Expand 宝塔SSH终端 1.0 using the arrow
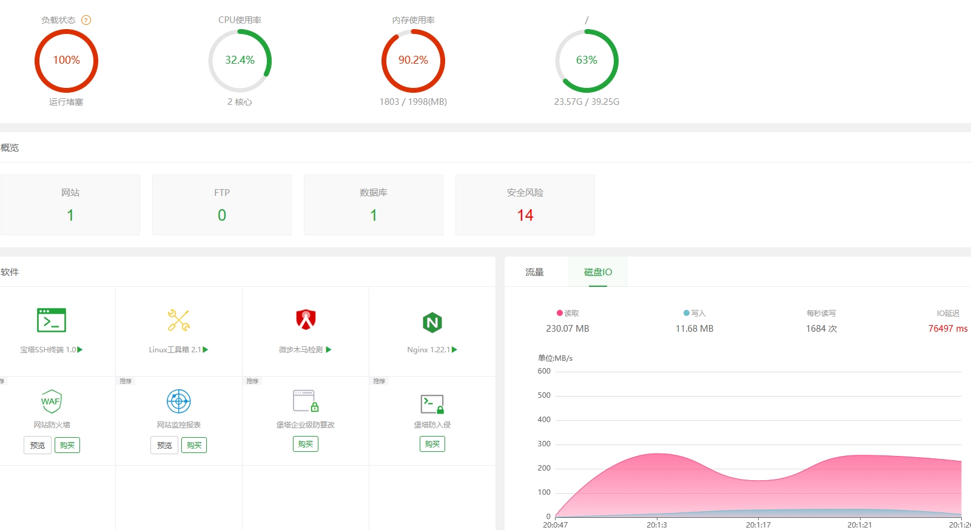The height and width of the screenshot is (530, 971). [x=80, y=349]
